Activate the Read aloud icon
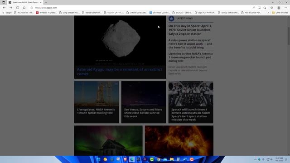The width and height of the screenshot is (290, 163). pos(254,8)
